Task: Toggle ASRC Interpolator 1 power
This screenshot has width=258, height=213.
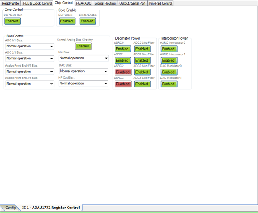Action: pos(169,61)
